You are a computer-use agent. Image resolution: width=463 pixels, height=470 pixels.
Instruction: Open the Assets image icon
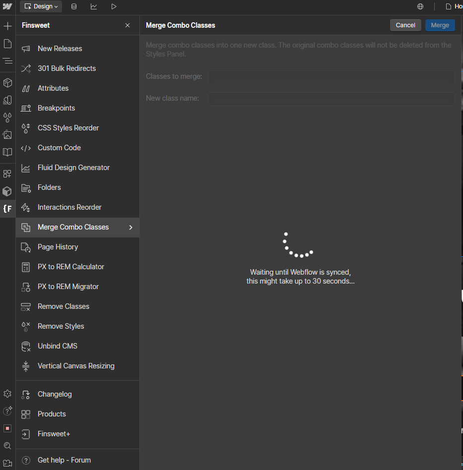tap(7, 135)
